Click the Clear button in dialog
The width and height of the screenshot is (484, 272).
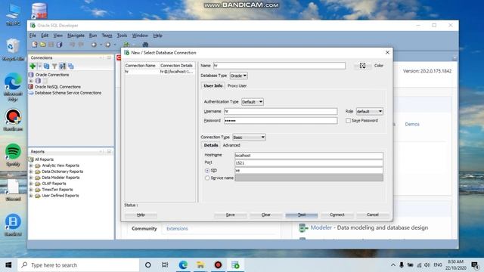[265, 215]
